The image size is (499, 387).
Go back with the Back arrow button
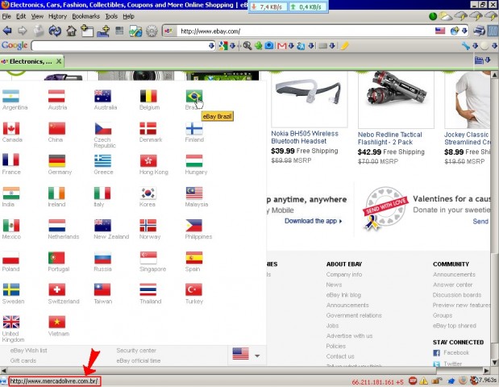pos(7,31)
